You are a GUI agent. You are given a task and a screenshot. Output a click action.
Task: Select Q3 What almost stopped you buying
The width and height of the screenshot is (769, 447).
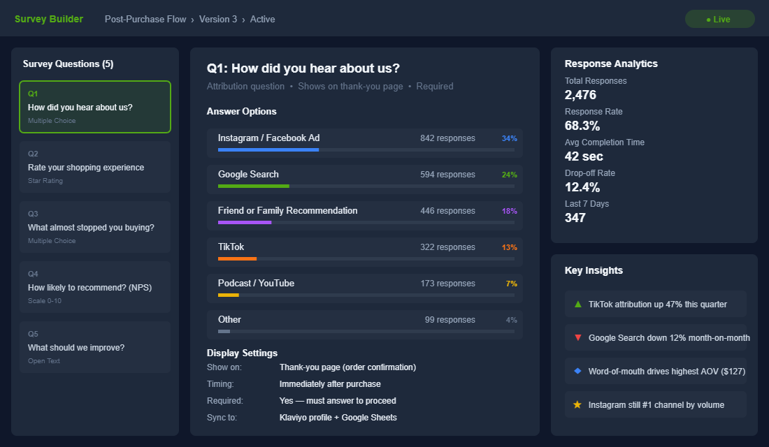pyautogui.click(x=95, y=226)
